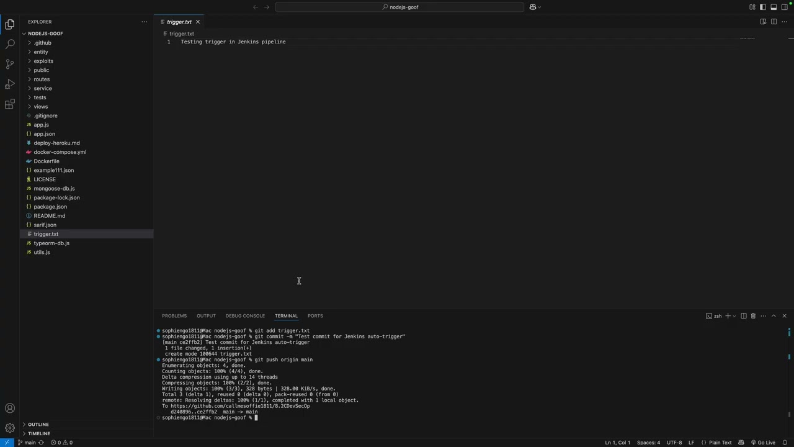This screenshot has width=794, height=447.
Task: Kill the terminal with trash icon
Action: pyautogui.click(x=753, y=316)
